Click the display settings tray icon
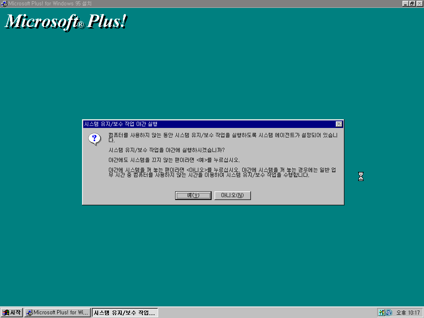 click(x=389, y=313)
